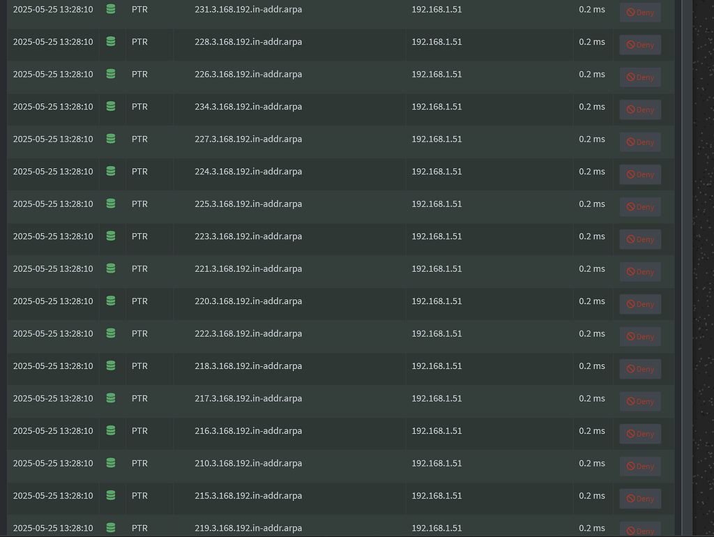The height and width of the screenshot is (537, 714).
Task: Deny the query for 231.3.168.192.in-addr.arpa
Action: point(639,12)
